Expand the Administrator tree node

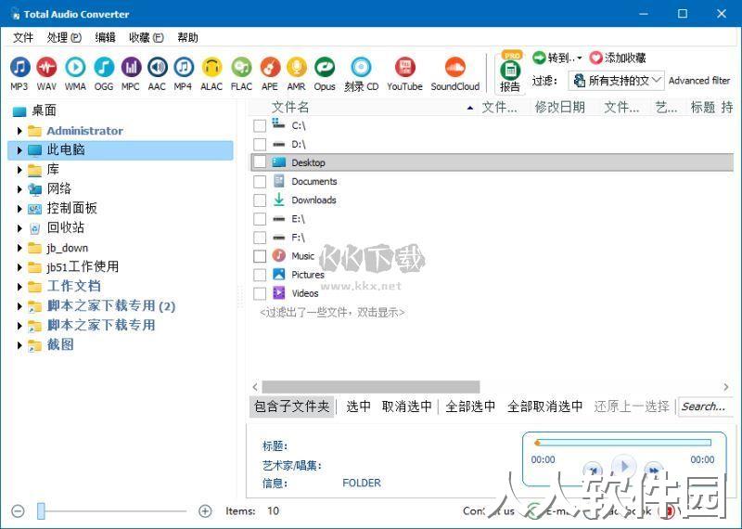(19, 131)
